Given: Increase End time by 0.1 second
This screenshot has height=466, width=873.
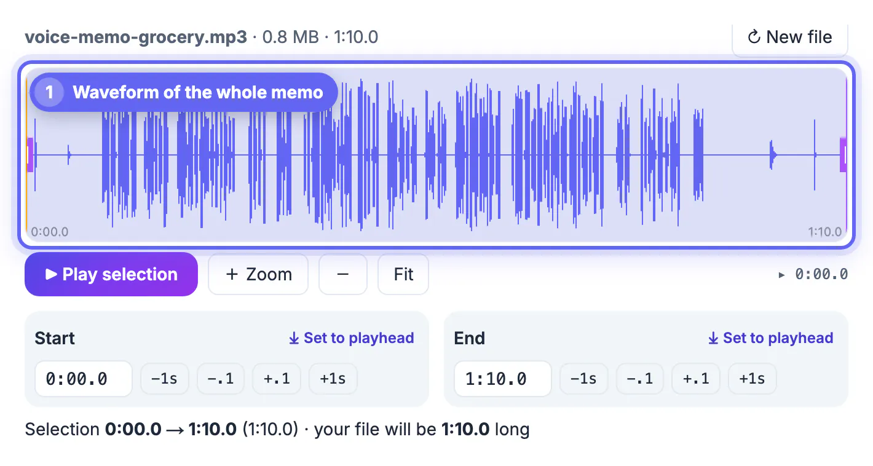Looking at the screenshot, I should pyautogui.click(x=696, y=379).
